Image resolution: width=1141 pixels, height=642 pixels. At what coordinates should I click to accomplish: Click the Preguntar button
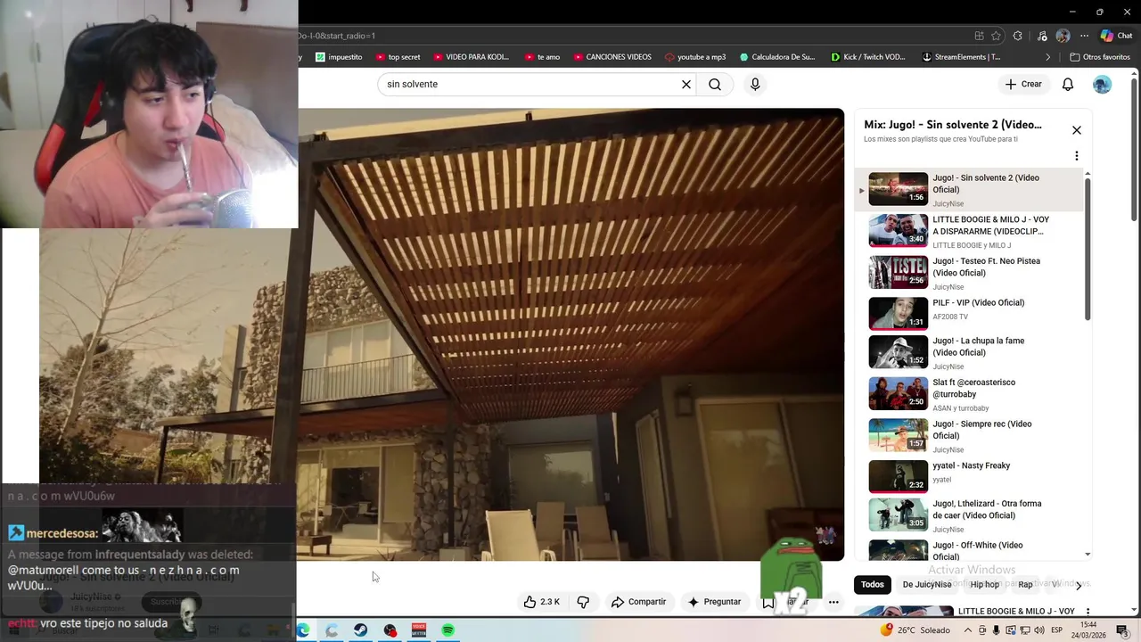[x=714, y=602]
